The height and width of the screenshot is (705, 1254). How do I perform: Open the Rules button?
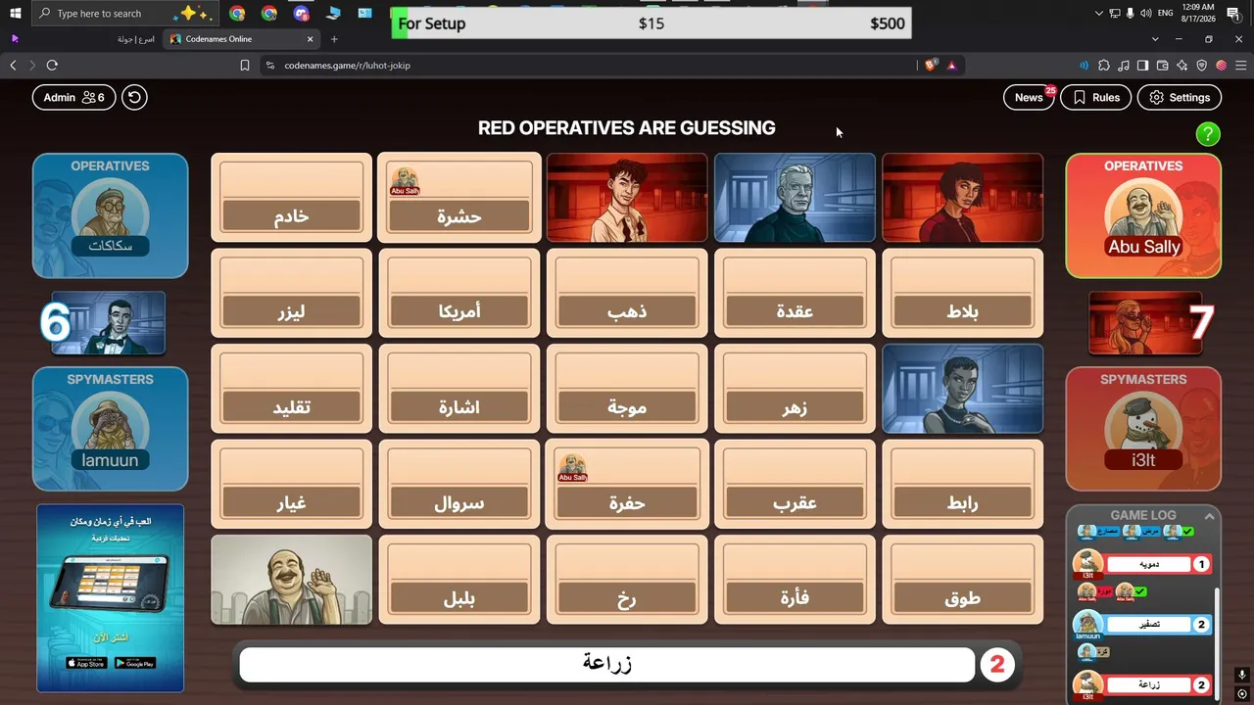(1096, 97)
